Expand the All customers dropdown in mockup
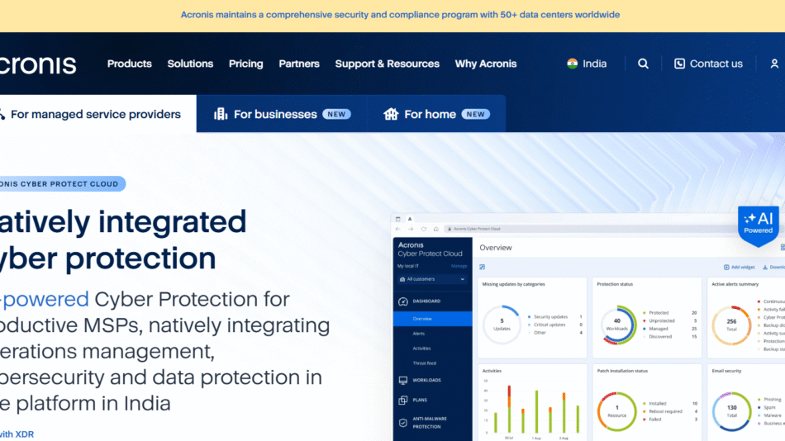Screen dimensions: 785x441 click(432, 279)
